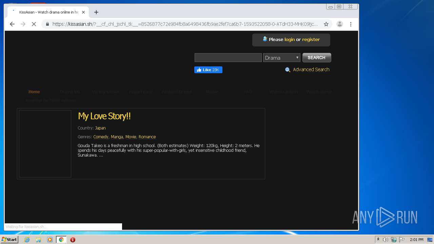
Task: Open the Manga genre
Action: [x=117, y=137]
